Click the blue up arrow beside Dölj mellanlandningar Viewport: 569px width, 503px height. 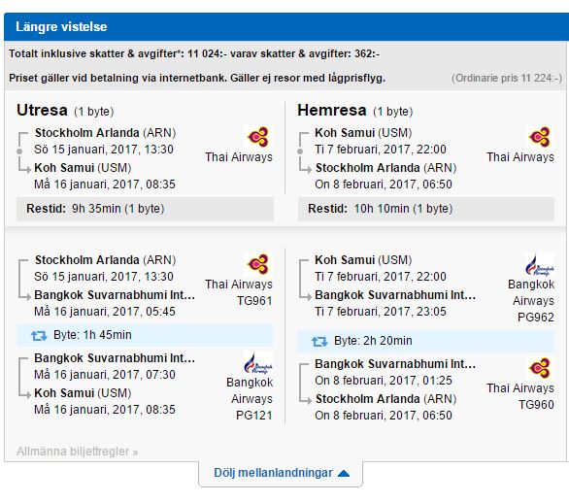(x=344, y=473)
